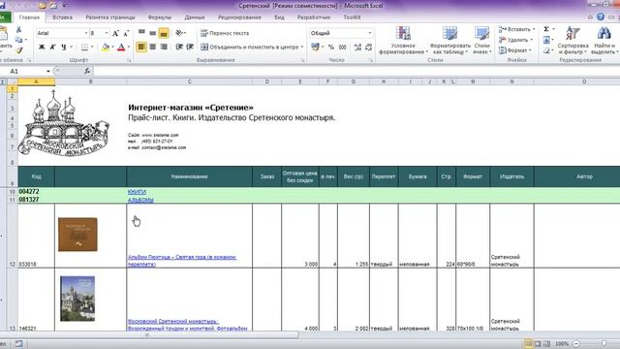Open the Общий number format dropdown
Viewport: 620px width, 349px height.
(x=370, y=33)
